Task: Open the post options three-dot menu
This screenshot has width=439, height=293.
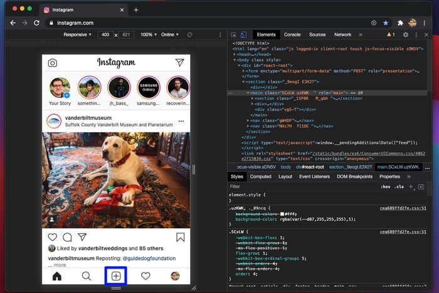Action: pos(181,121)
